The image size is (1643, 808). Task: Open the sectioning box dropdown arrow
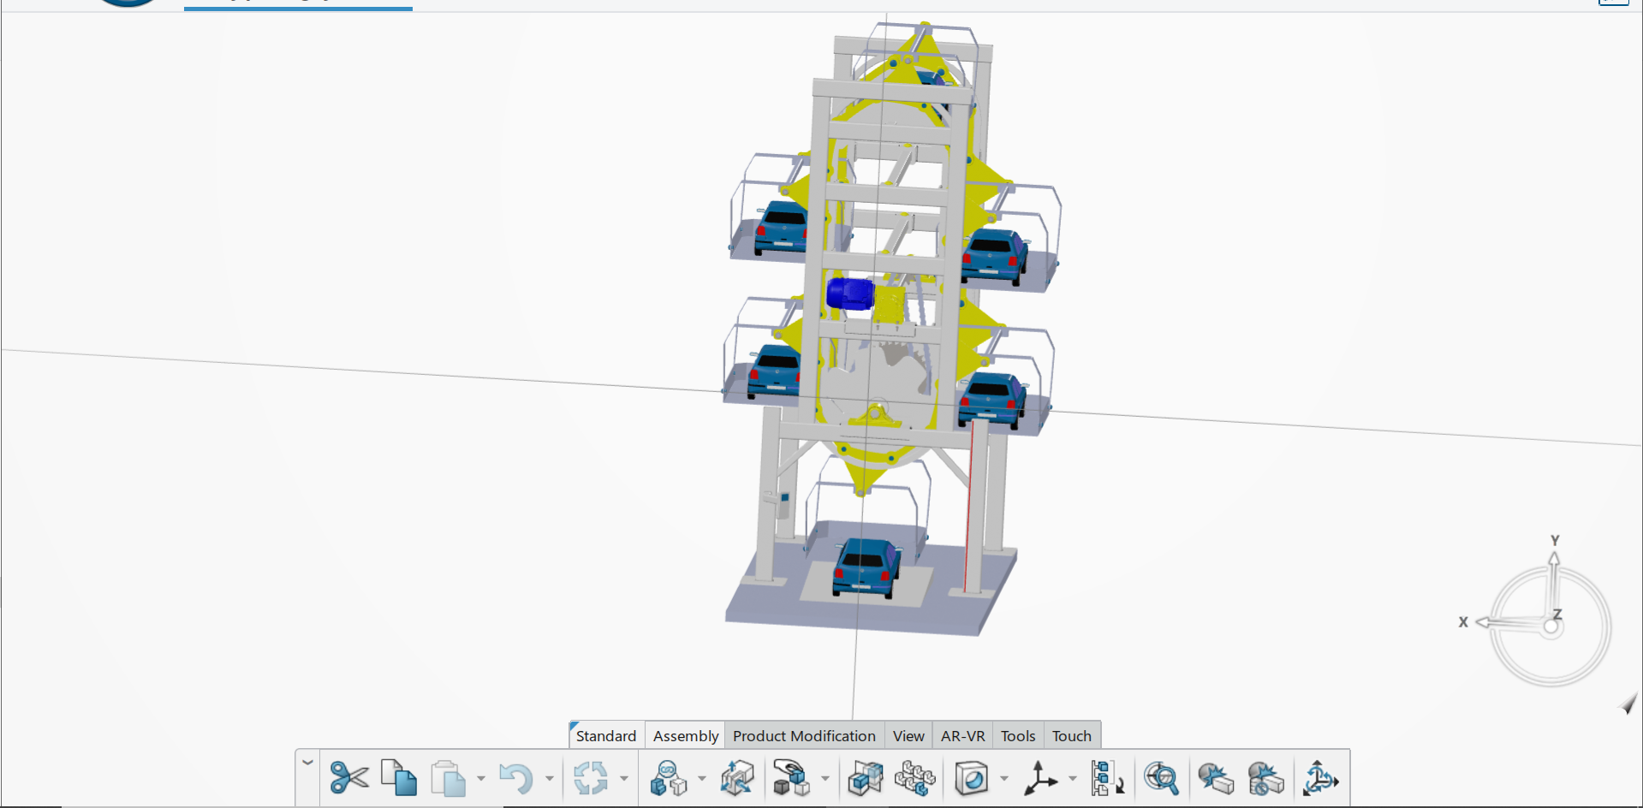coord(1004,779)
